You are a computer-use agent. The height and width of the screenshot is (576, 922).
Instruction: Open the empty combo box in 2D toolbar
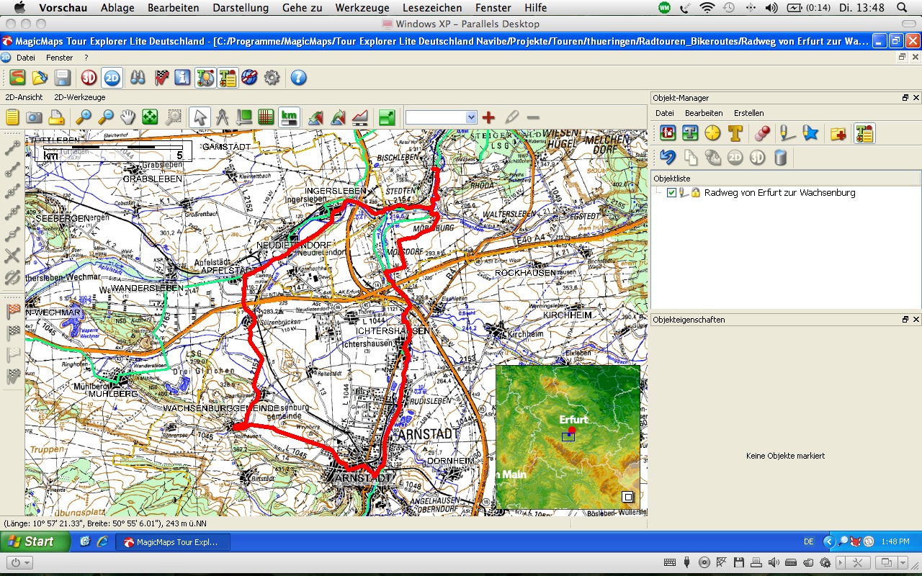point(441,117)
